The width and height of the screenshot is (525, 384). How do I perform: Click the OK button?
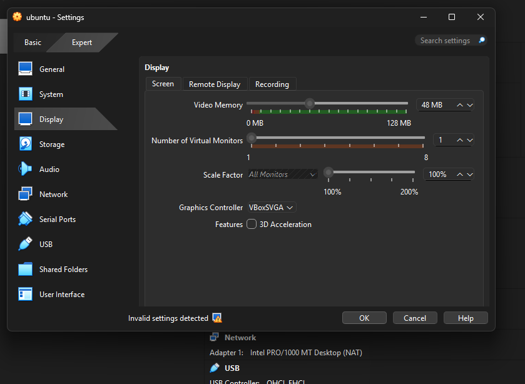click(x=364, y=318)
